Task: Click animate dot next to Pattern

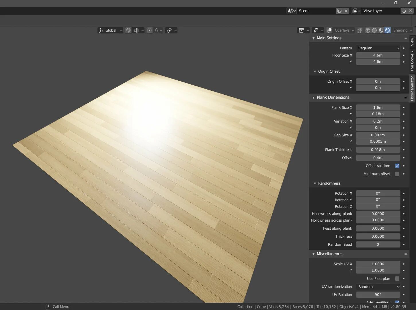Action: tap(404, 48)
